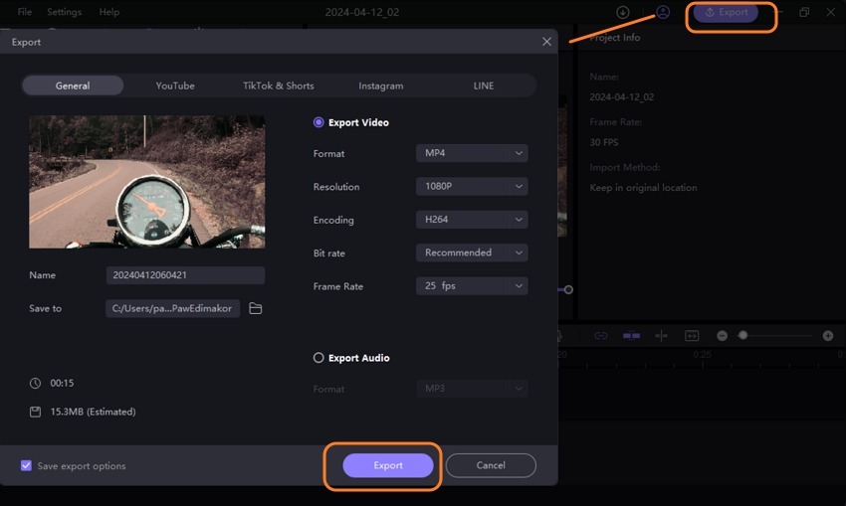This screenshot has height=506, width=846.
Task: Select the Export Audio radio button
Action: click(x=318, y=358)
